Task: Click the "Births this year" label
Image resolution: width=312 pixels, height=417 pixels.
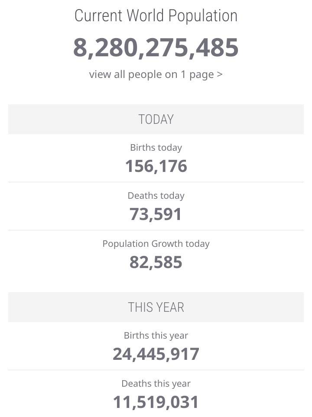Action: (x=156, y=336)
